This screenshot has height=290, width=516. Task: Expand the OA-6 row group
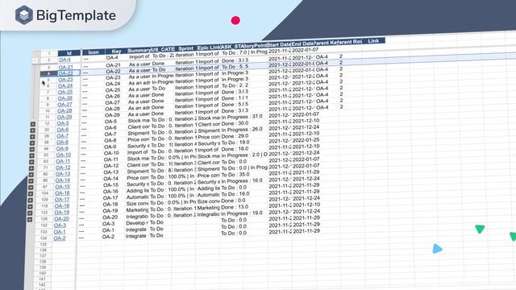click(32, 130)
